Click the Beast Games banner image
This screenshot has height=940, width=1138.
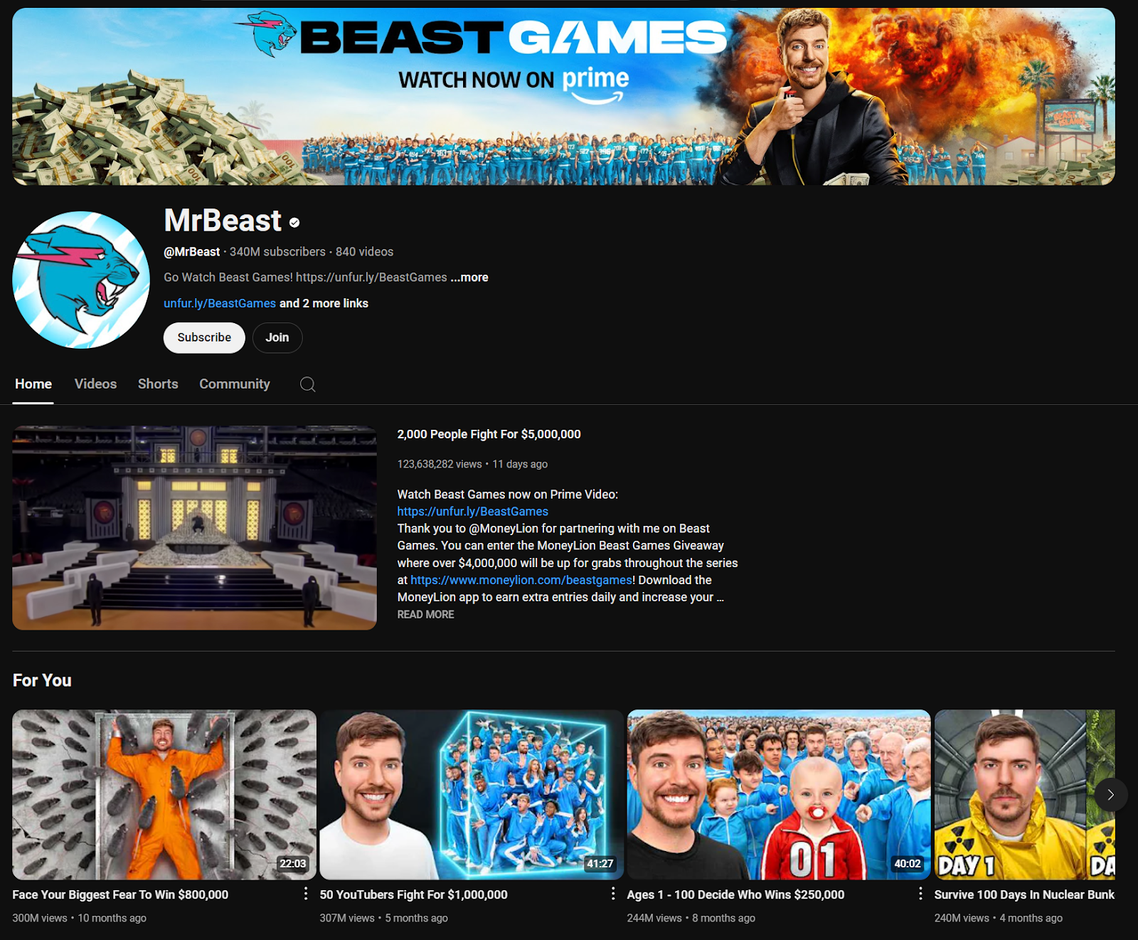pyautogui.click(x=569, y=95)
